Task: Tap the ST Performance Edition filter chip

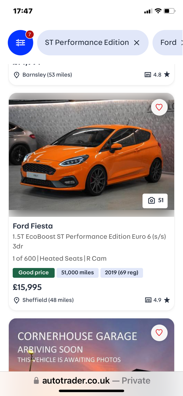Action: 87,42
